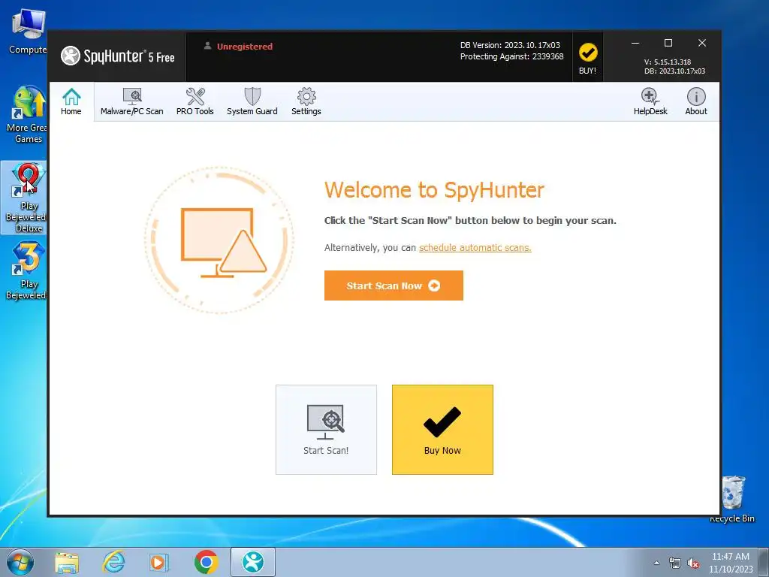The image size is (769, 577).
Task: Open the Home tab
Action: pos(71,101)
